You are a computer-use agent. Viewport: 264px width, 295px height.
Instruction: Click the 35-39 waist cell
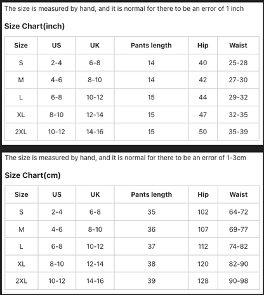(x=238, y=132)
